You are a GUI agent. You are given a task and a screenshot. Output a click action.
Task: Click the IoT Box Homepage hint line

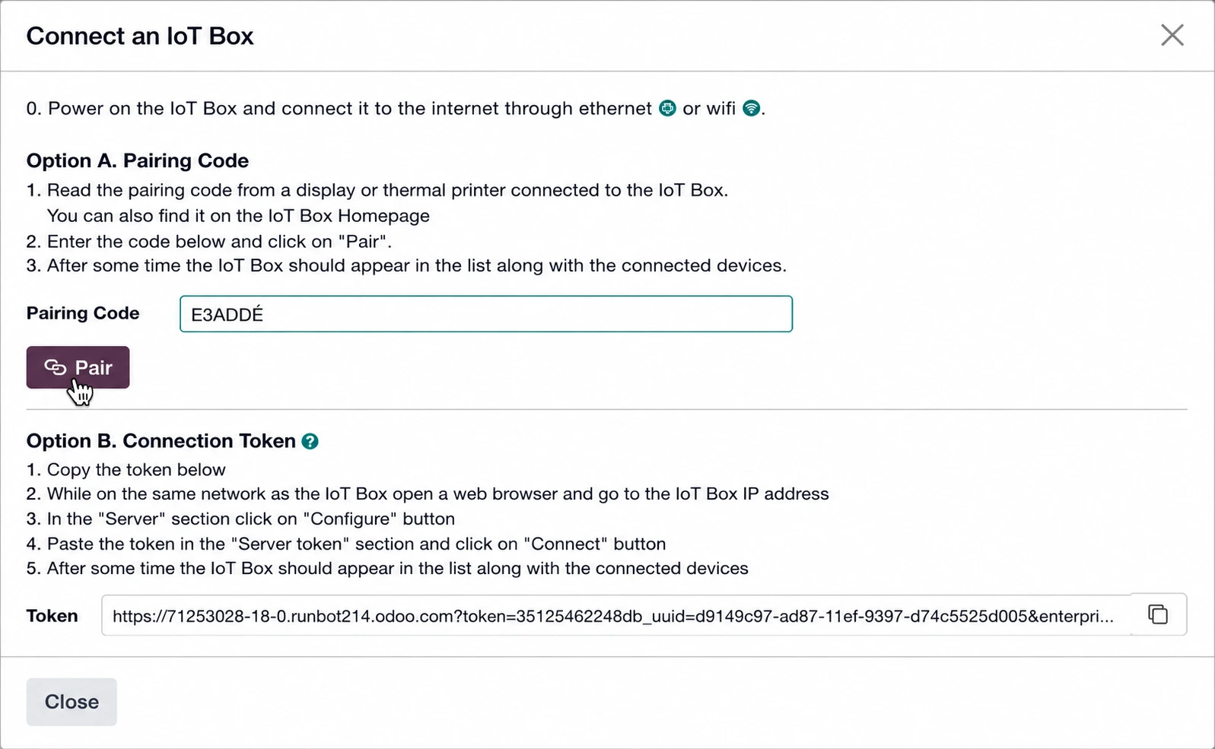238,216
